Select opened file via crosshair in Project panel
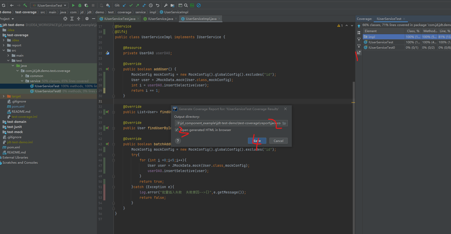 click(65, 19)
